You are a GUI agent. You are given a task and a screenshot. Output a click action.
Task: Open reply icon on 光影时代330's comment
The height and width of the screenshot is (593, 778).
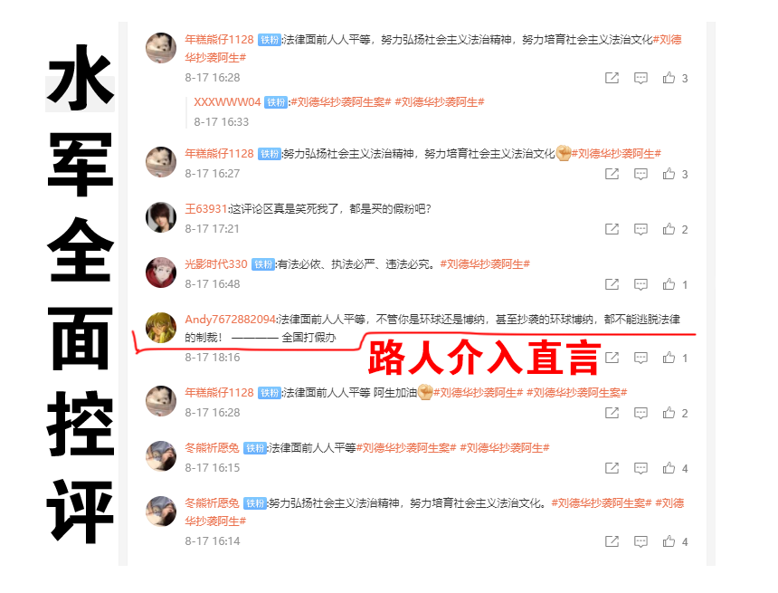[x=640, y=284]
